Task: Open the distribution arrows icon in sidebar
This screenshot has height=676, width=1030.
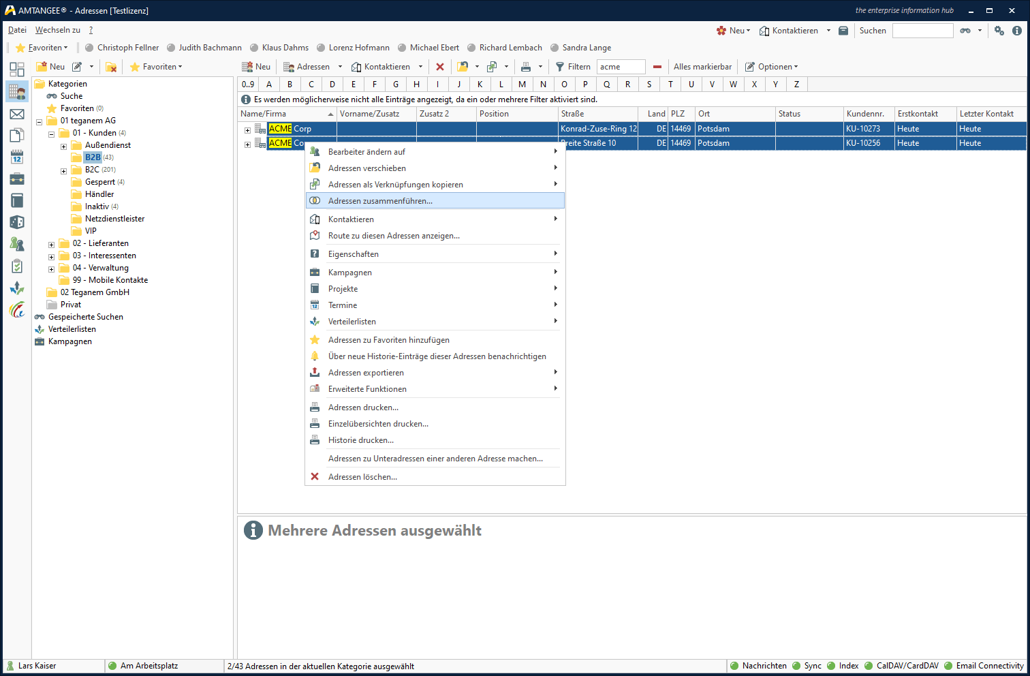Action: point(17,288)
